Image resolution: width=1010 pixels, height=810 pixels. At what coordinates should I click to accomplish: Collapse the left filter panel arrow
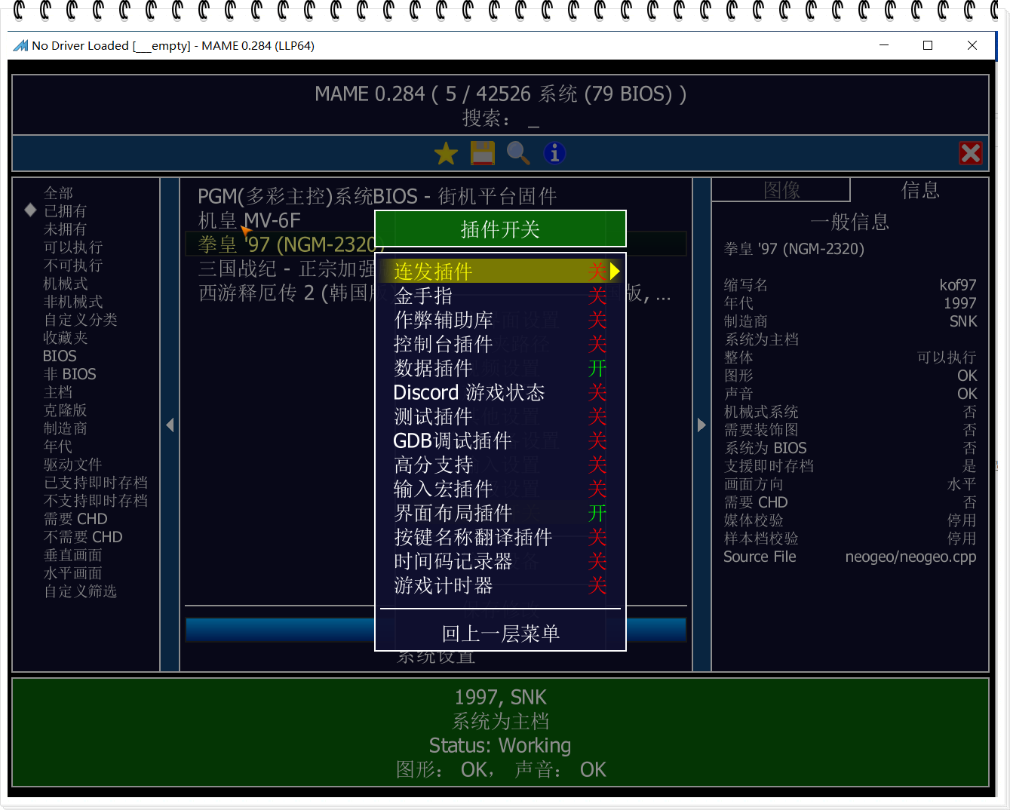(x=170, y=425)
